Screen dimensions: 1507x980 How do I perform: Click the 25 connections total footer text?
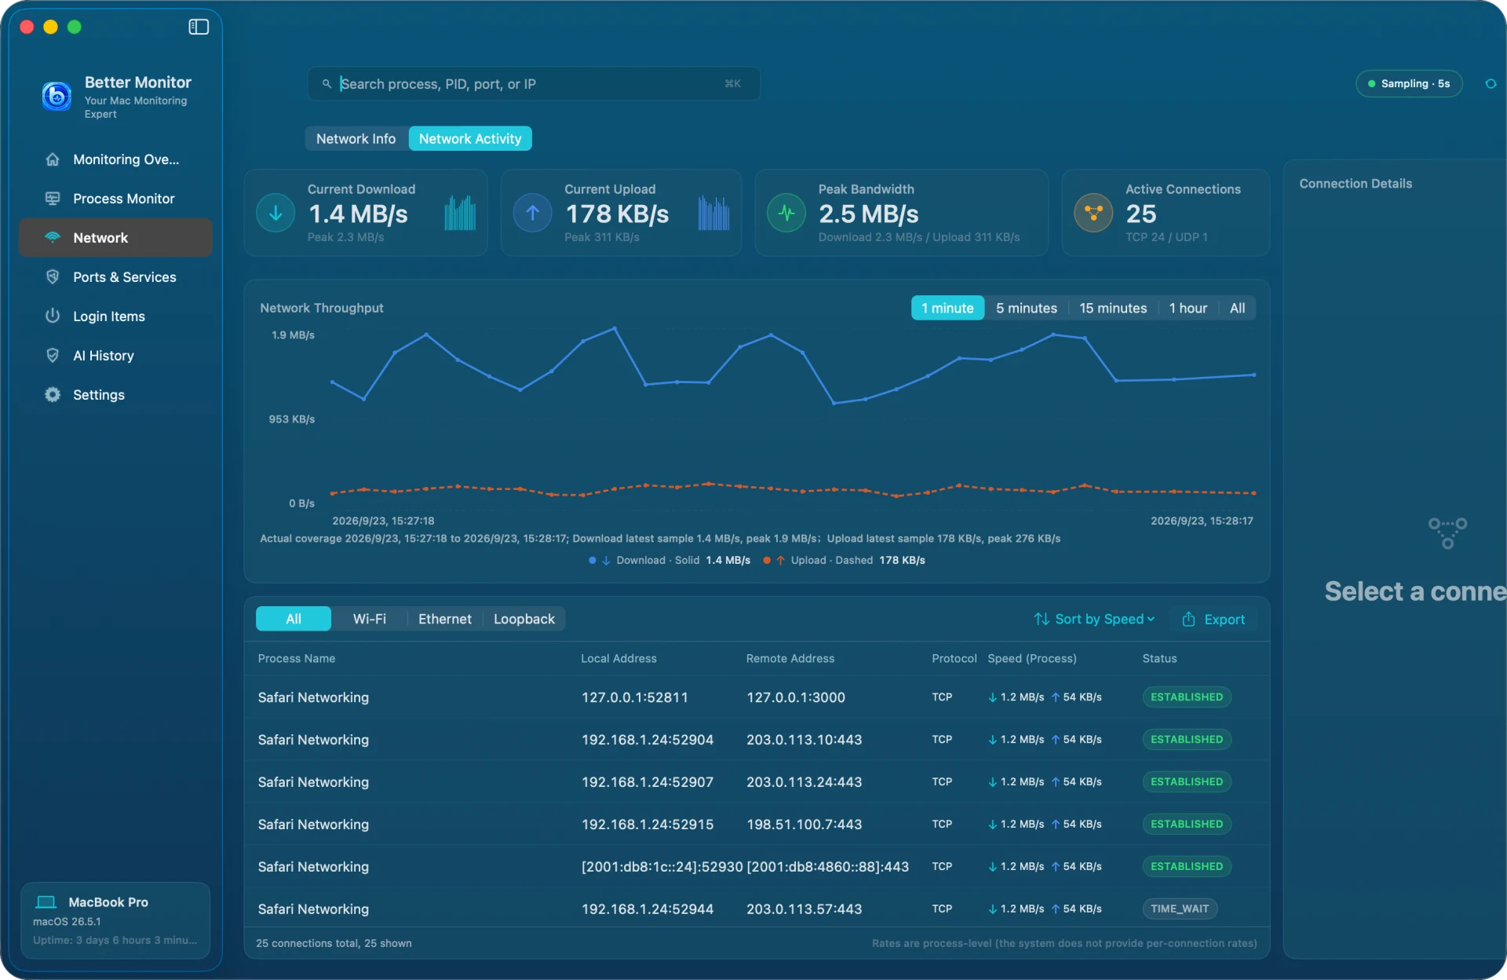click(334, 944)
